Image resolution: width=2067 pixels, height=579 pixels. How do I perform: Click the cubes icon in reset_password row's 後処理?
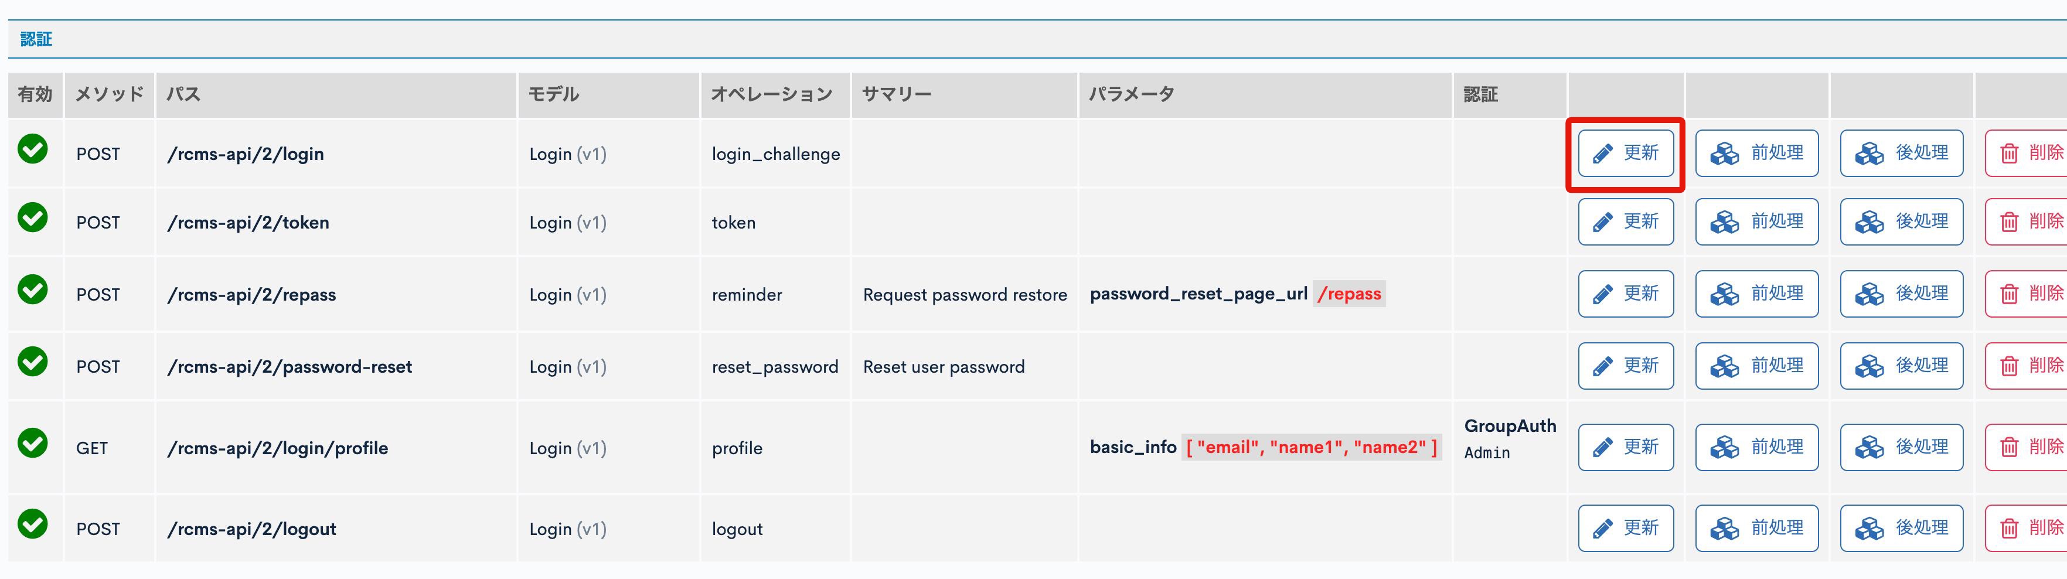point(1869,366)
